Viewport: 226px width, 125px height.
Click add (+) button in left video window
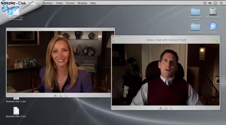[x=55, y=95]
